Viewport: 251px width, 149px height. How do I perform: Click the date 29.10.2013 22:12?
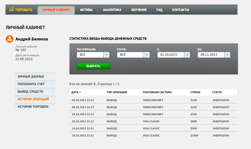[83, 136]
